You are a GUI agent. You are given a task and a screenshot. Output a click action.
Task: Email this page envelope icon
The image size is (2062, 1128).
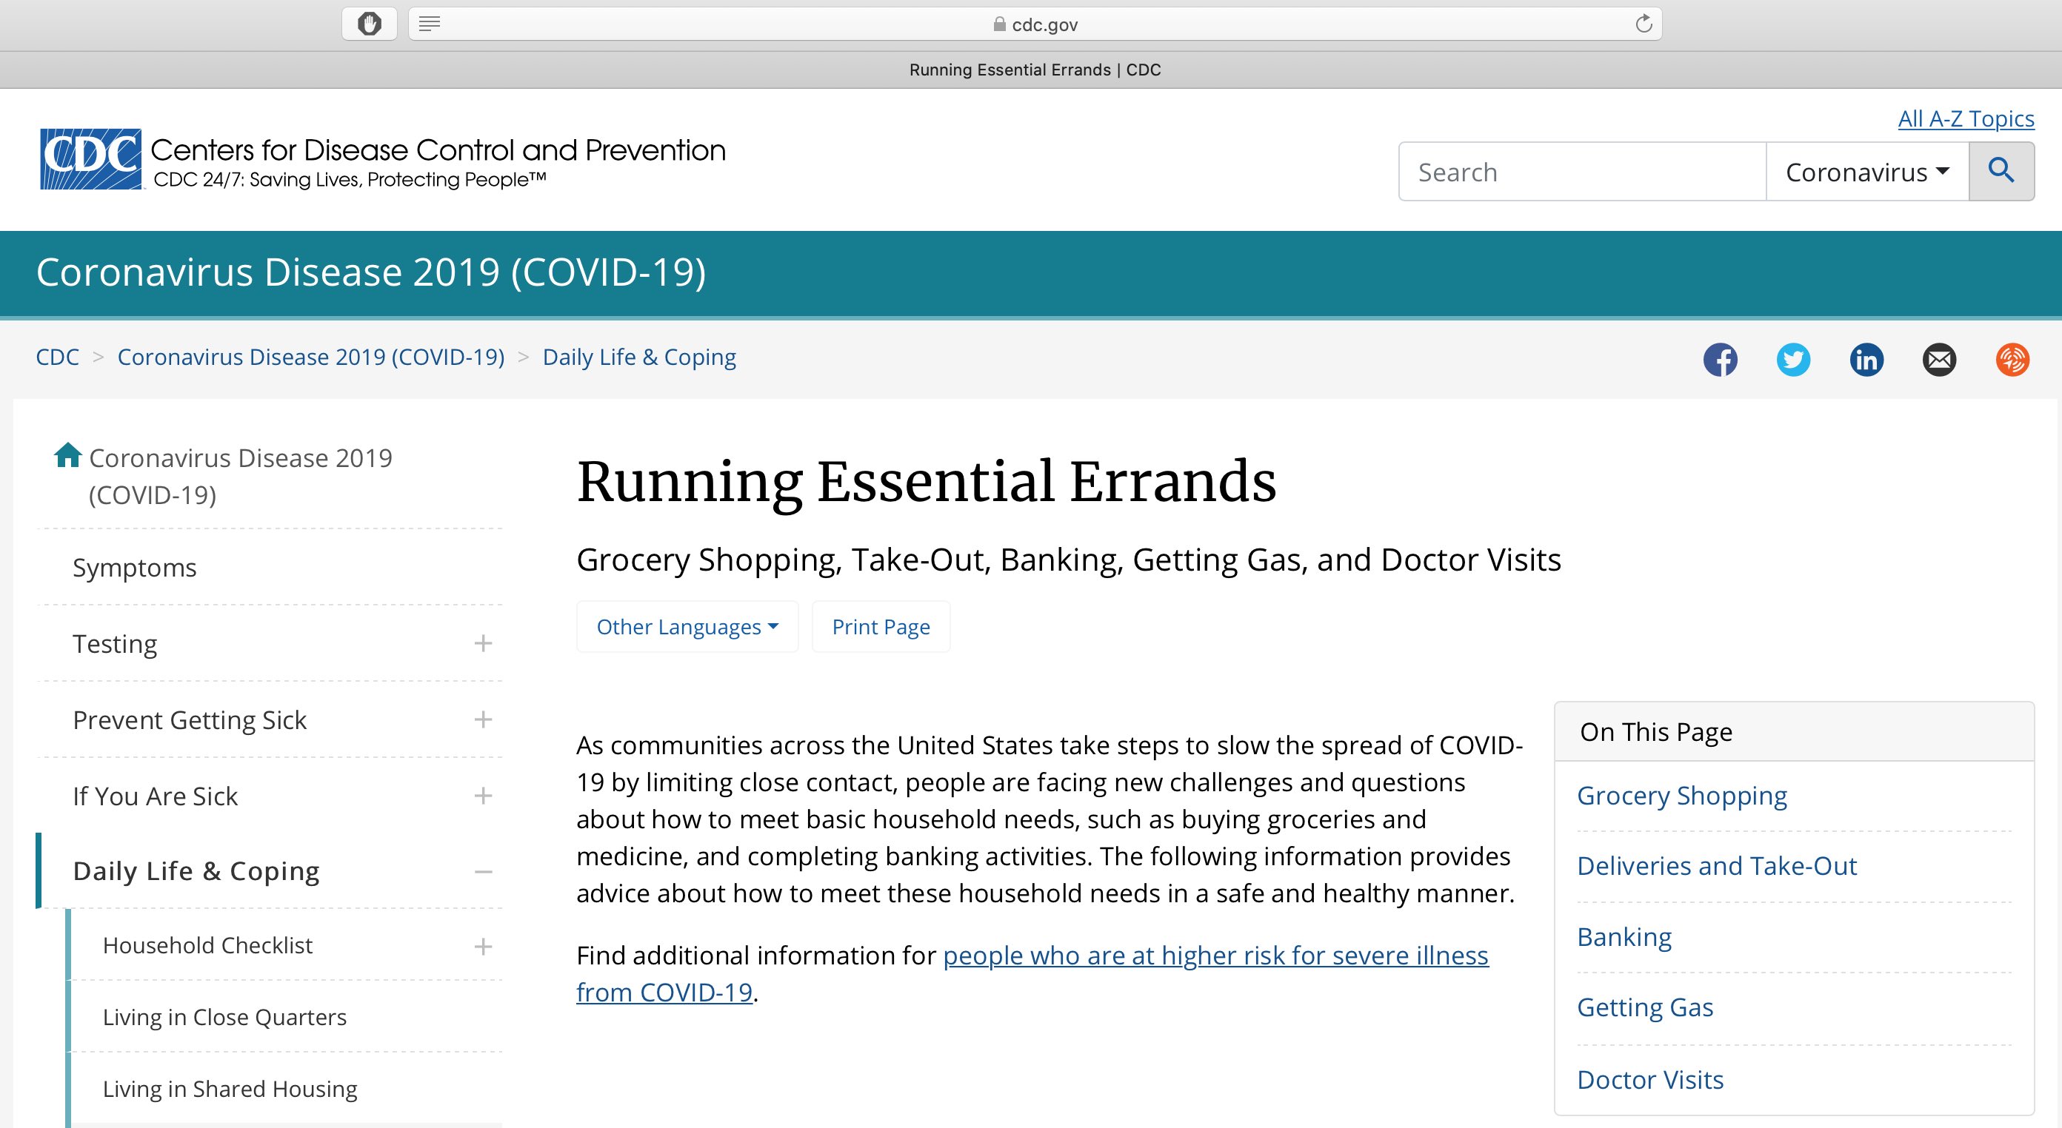1939,359
